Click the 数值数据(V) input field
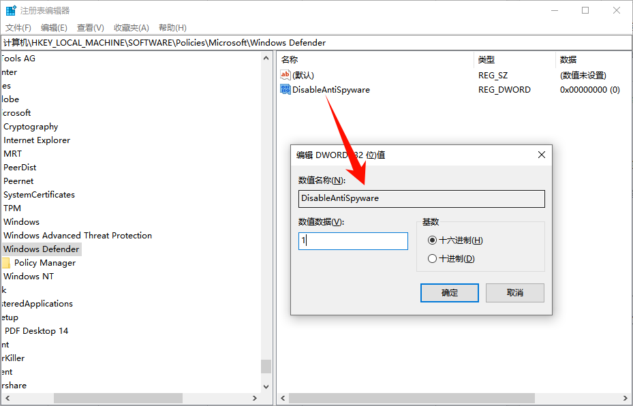Viewport: 633px width, 406px height. (353, 241)
